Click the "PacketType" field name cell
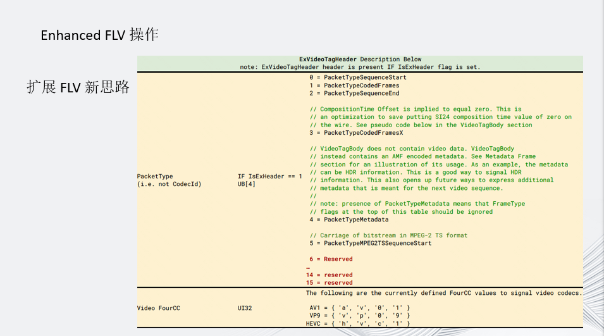604x336 pixels. (x=155, y=177)
